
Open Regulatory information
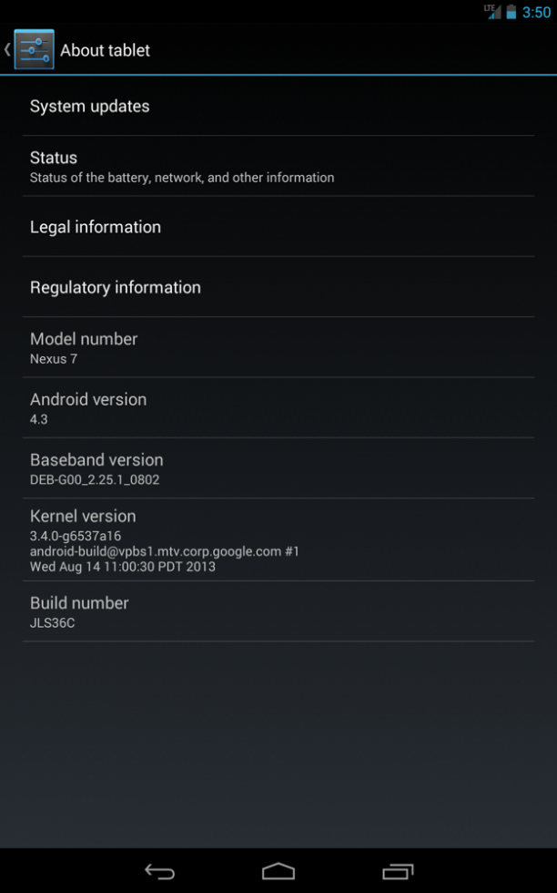[x=278, y=287]
